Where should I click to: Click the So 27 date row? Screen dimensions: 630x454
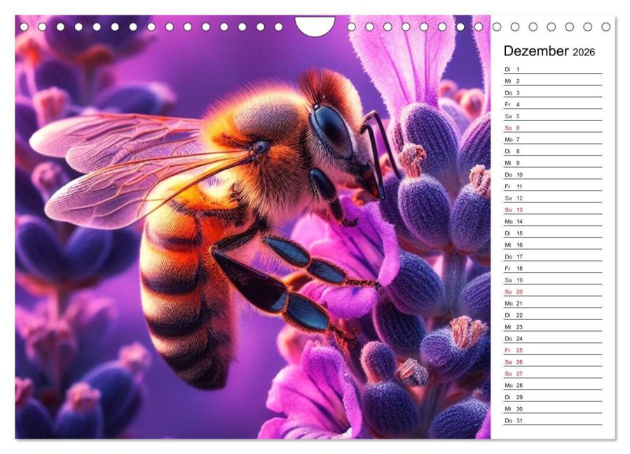[x=552, y=373]
